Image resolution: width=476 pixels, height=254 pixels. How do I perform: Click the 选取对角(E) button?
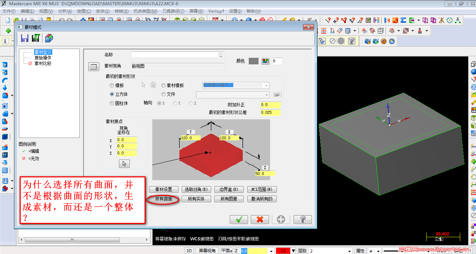point(196,189)
